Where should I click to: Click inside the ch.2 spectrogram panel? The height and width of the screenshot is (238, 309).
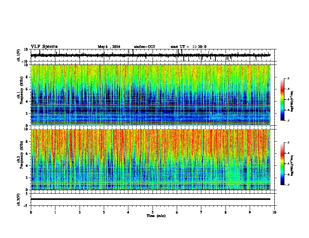(151, 159)
